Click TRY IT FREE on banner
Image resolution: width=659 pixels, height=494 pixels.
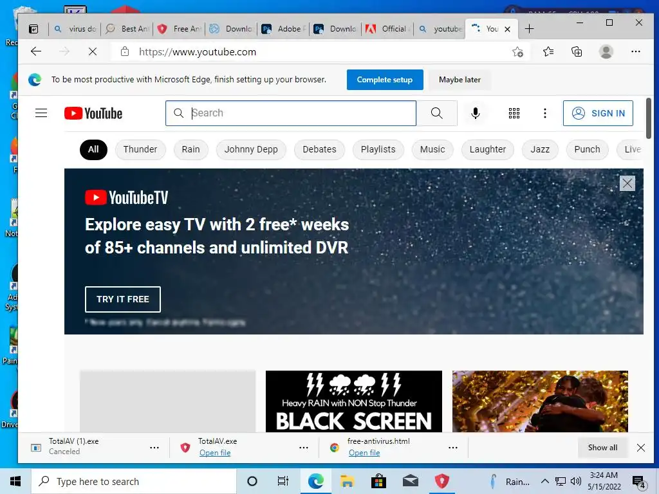click(x=123, y=299)
